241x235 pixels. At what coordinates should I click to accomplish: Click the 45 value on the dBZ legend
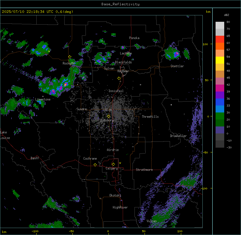(x=228, y=78)
